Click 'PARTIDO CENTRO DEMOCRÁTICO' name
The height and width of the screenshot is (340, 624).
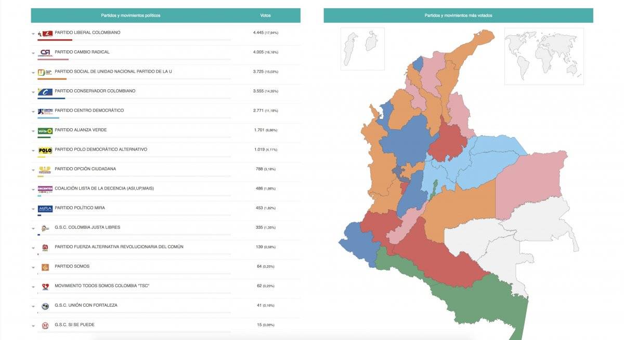89,111
